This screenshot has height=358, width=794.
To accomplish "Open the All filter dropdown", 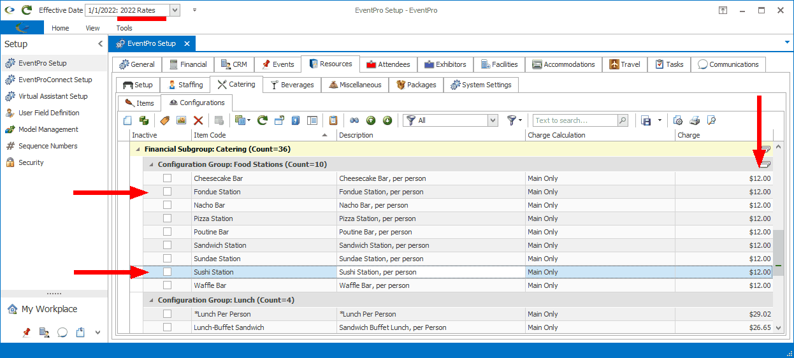I will click(x=493, y=120).
